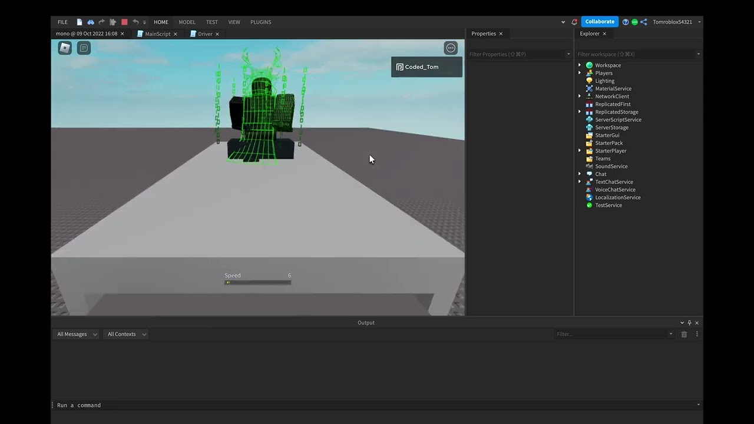Select the Coded_Tom player entry
Screen dimensions: 754x424
[x=426, y=67]
